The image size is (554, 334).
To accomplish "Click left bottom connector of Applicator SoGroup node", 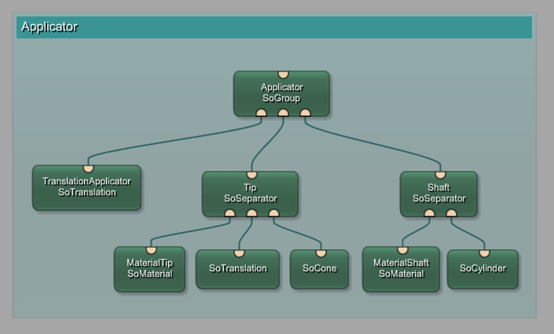I will 261,113.
